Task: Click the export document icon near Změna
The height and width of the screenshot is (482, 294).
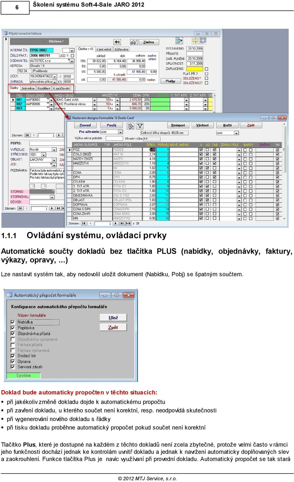Action: click(x=179, y=41)
